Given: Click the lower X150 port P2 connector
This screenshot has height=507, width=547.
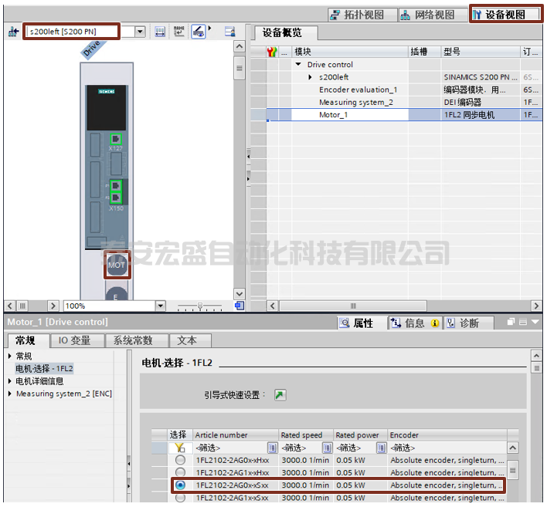Looking at the screenshot, I should pos(116,198).
